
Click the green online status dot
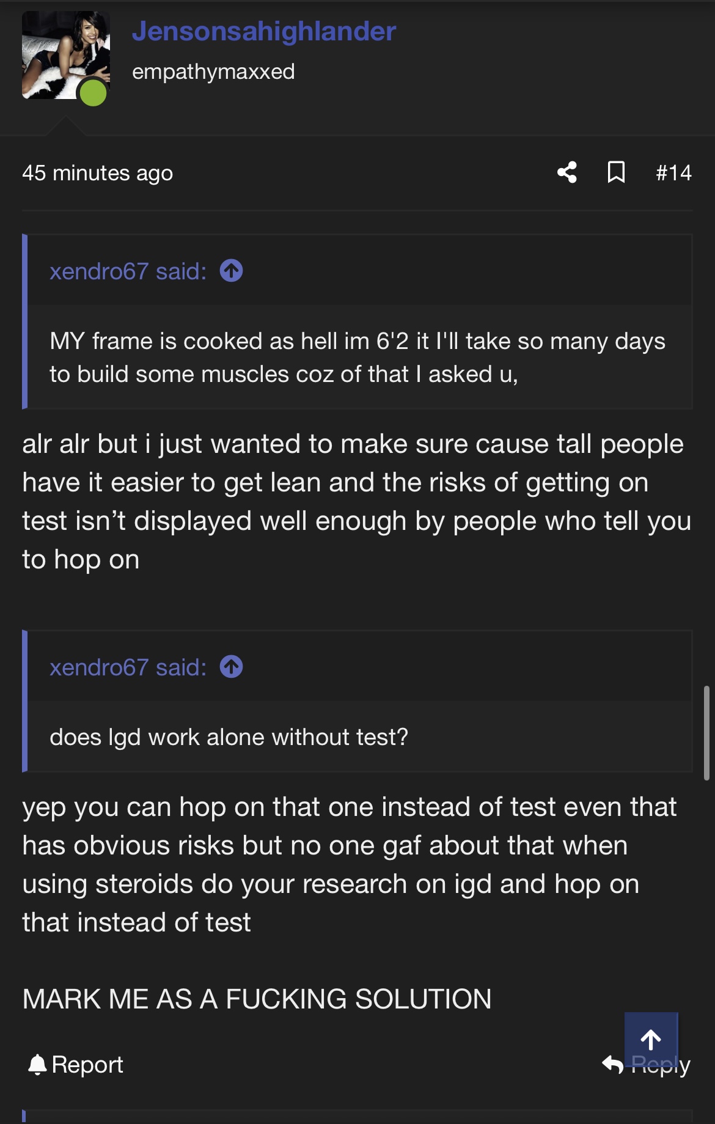(x=94, y=93)
